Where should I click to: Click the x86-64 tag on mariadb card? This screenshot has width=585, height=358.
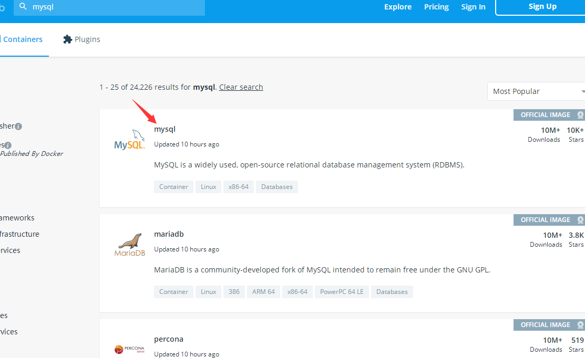[297, 292]
